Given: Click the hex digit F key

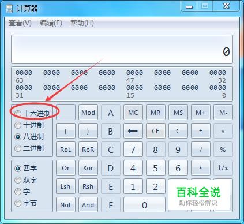Looking at the screenshot, I should click(111, 205).
